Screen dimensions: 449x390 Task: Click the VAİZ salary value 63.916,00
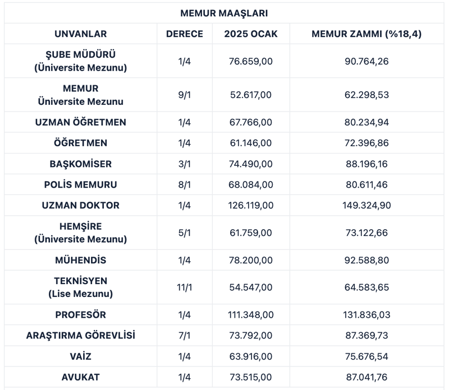(251, 356)
